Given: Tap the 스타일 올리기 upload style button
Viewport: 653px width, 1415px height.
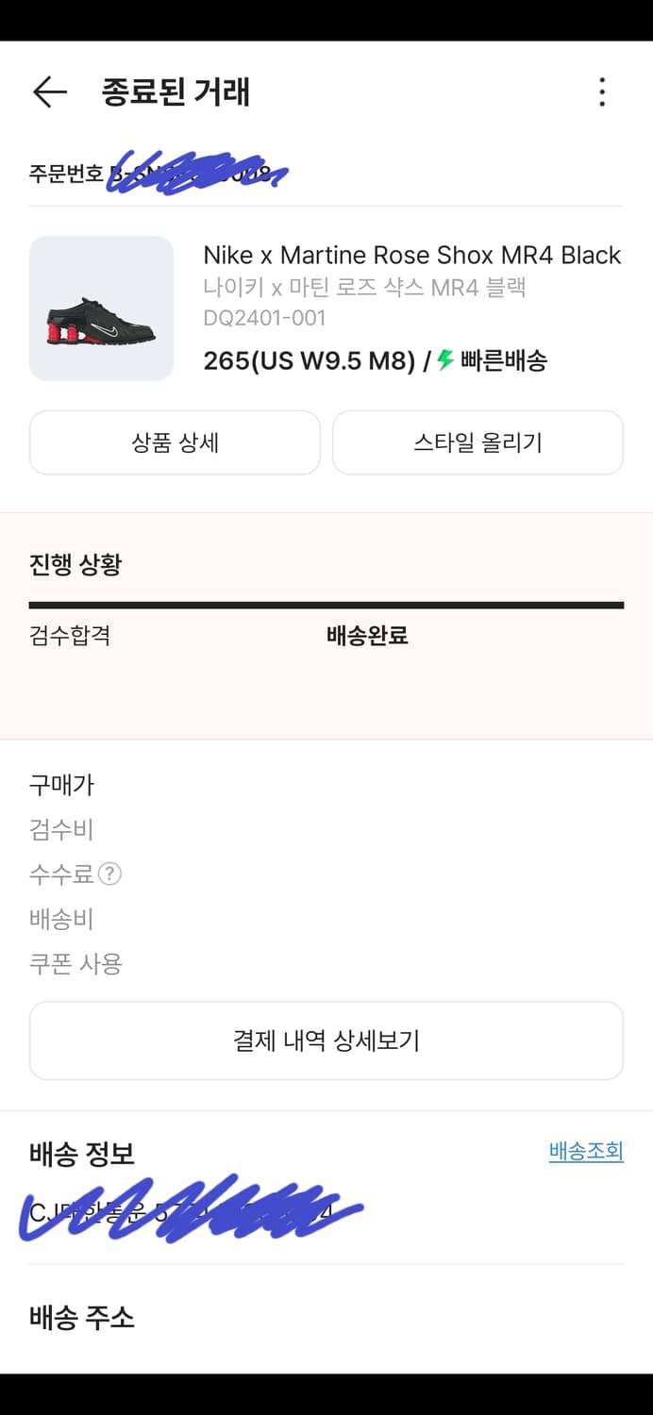Looking at the screenshot, I should tap(477, 442).
